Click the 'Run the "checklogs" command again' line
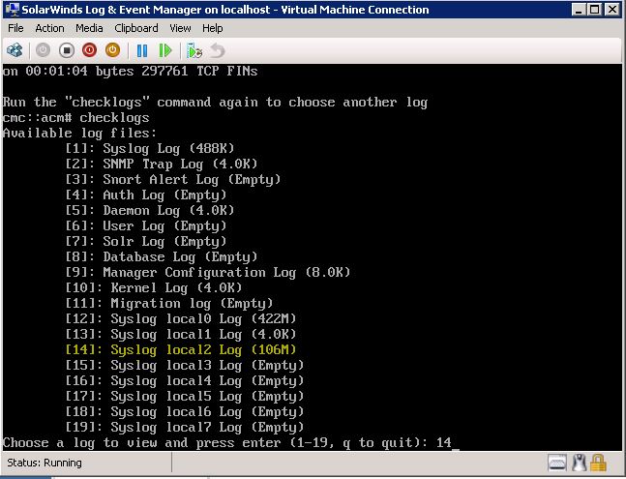The width and height of the screenshot is (626, 479). 215,103
